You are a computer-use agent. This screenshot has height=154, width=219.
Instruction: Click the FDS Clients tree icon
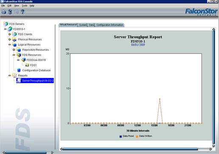point(14,34)
